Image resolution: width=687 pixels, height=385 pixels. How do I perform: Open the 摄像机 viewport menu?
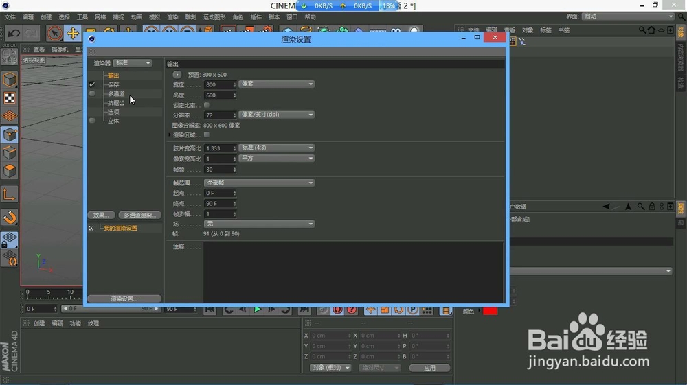60,50
